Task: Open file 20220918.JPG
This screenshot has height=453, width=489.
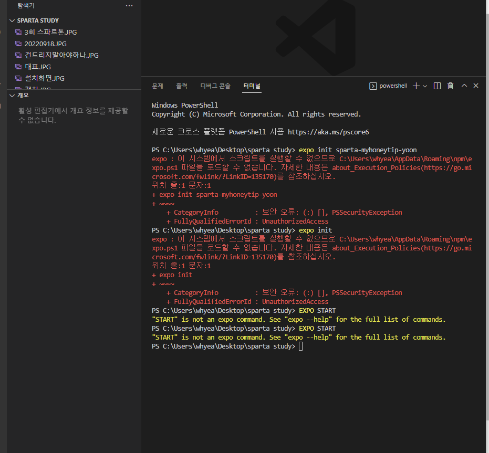Action: [46, 44]
